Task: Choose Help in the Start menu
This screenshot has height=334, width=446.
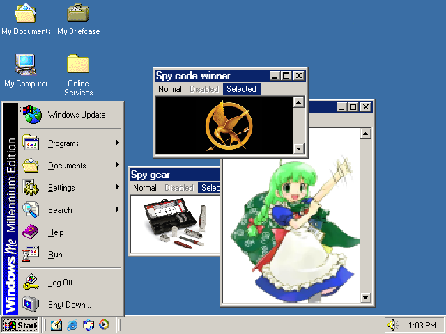Action: [71, 232]
